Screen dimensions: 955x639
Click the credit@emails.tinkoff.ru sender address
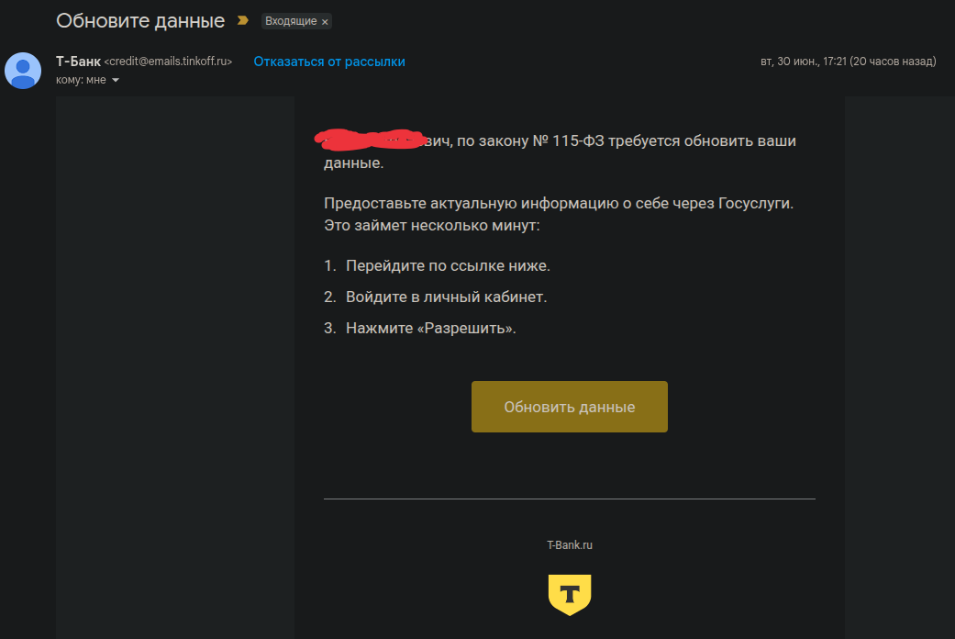(x=168, y=62)
